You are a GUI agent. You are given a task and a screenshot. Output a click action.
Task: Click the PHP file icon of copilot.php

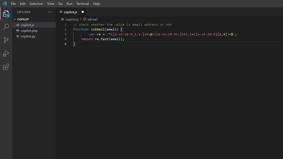click(18, 30)
